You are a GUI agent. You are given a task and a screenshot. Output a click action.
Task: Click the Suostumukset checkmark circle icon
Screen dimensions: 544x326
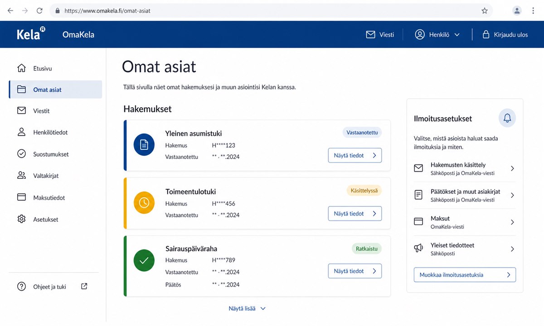(21, 154)
